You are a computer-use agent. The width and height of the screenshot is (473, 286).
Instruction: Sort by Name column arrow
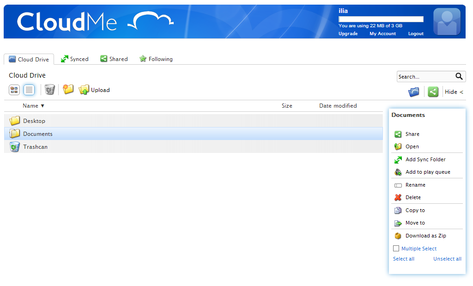pyautogui.click(x=42, y=106)
